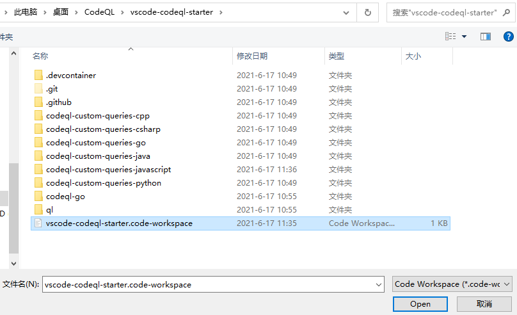The image size is (517, 315).
Task: Select codeql-custom-queries-java folder name
Action: (x=98, y=156)
